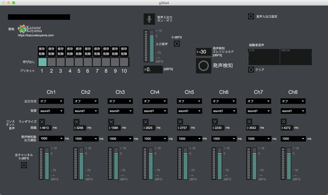Enable randomize checkbox for Ch1

point(42,121)
